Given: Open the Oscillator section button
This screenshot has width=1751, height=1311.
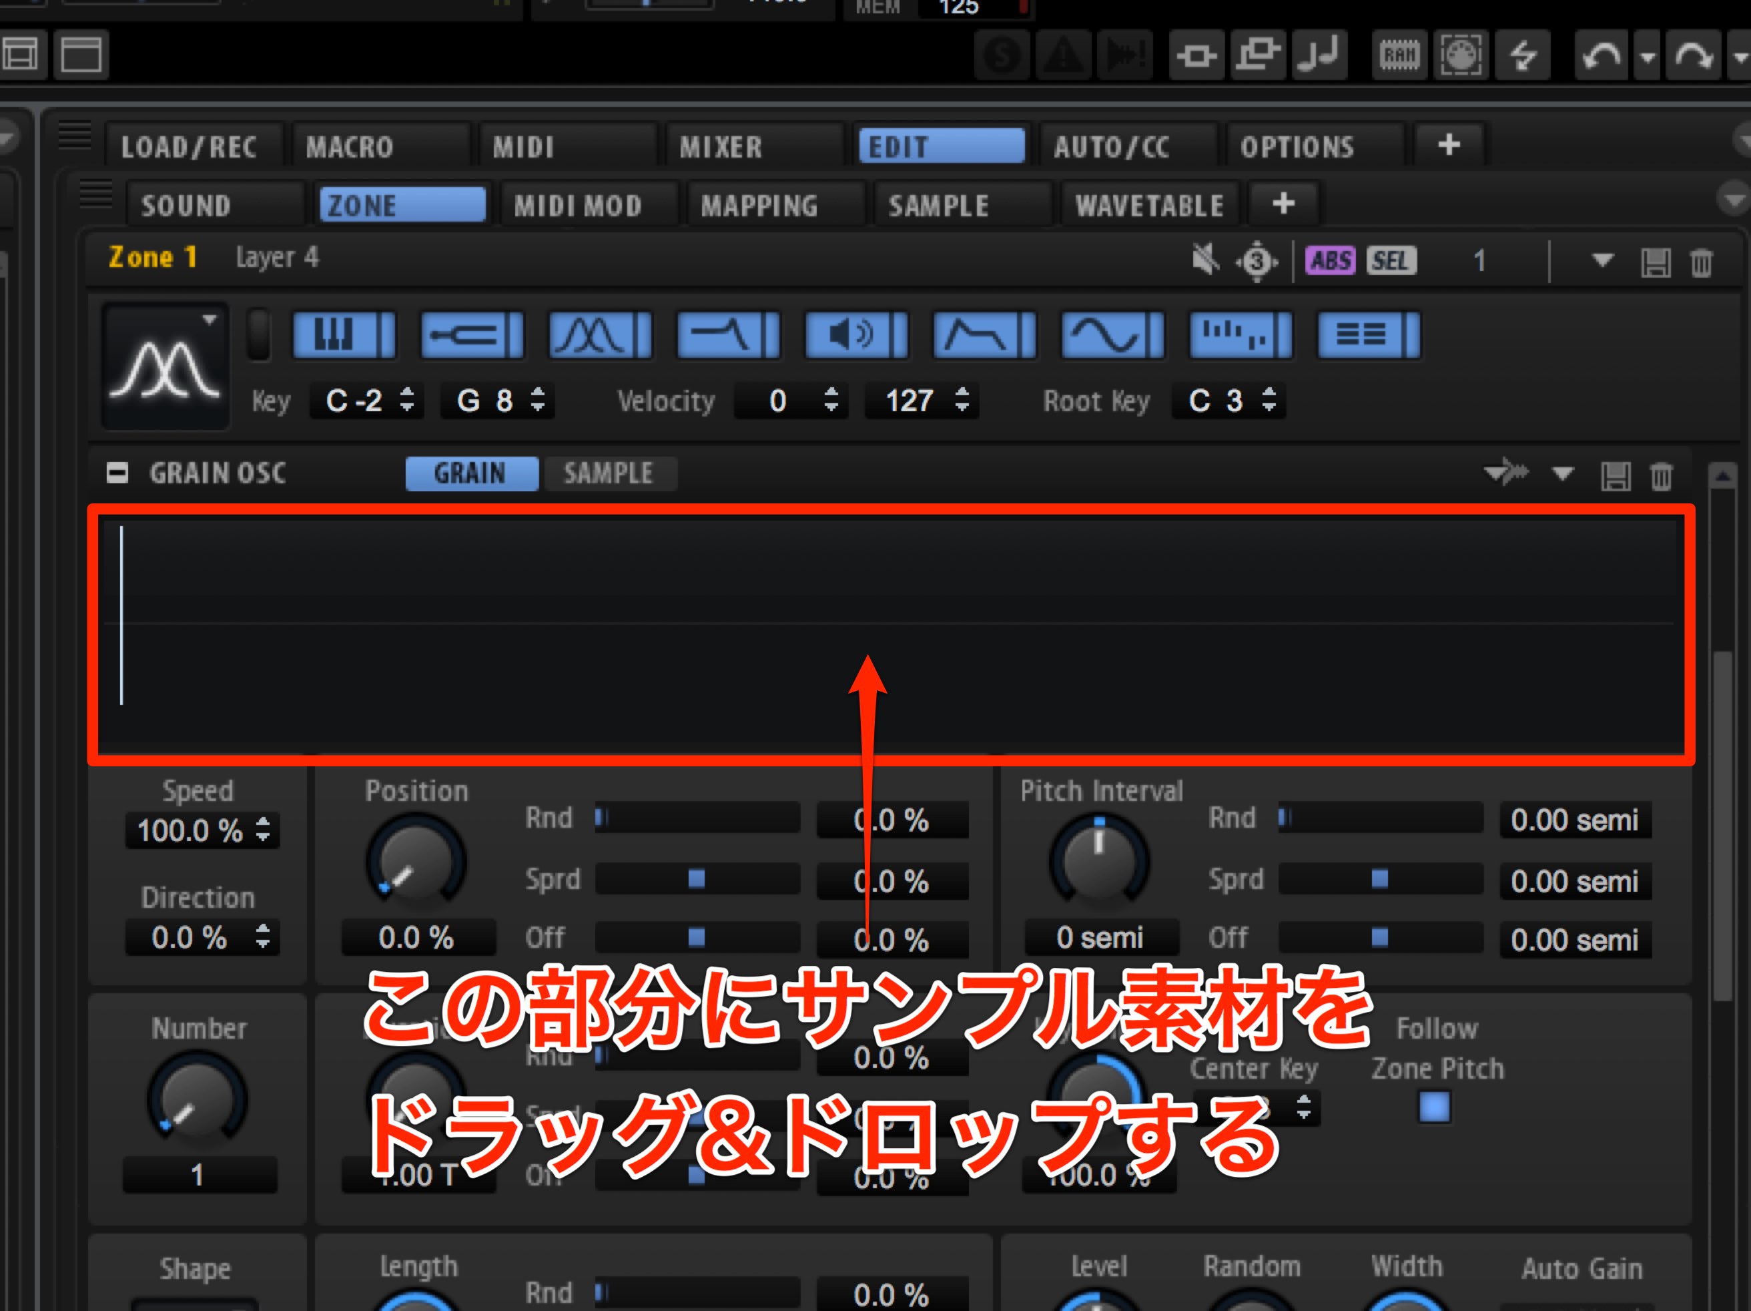Looking at the screenshot, I should tap(600, 335).
